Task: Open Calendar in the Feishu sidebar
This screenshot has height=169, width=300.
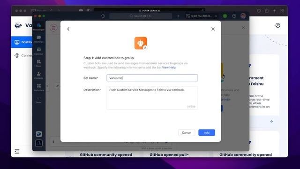Action: 39,51
